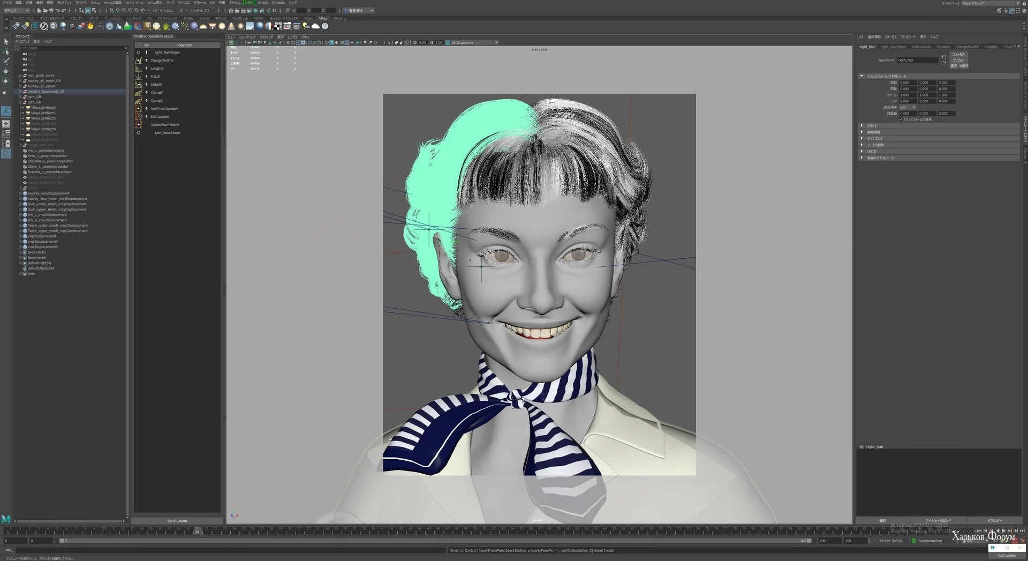Image resolution: width=1028 pixels, height=561 pixels.
Task: Click the help question mark shelf icon
Action: click(x=324, y=26)
